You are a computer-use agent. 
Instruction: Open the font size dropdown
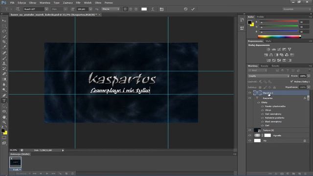(x=90, y=9)
